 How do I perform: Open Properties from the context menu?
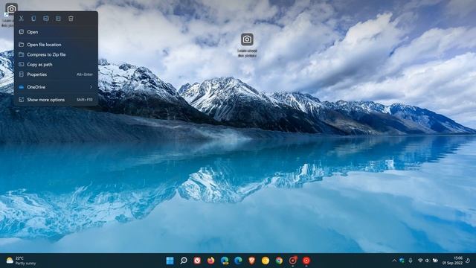pos(56,74)
